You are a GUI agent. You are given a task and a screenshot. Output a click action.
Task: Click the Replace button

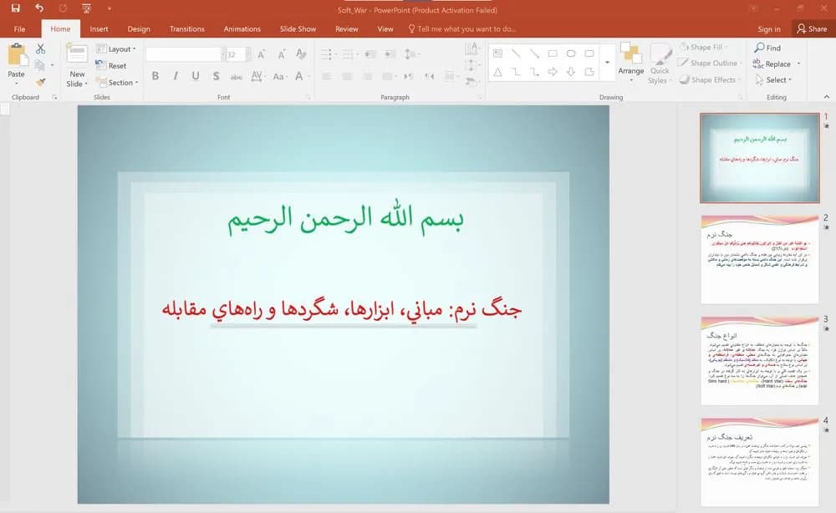tap(772, 64)
